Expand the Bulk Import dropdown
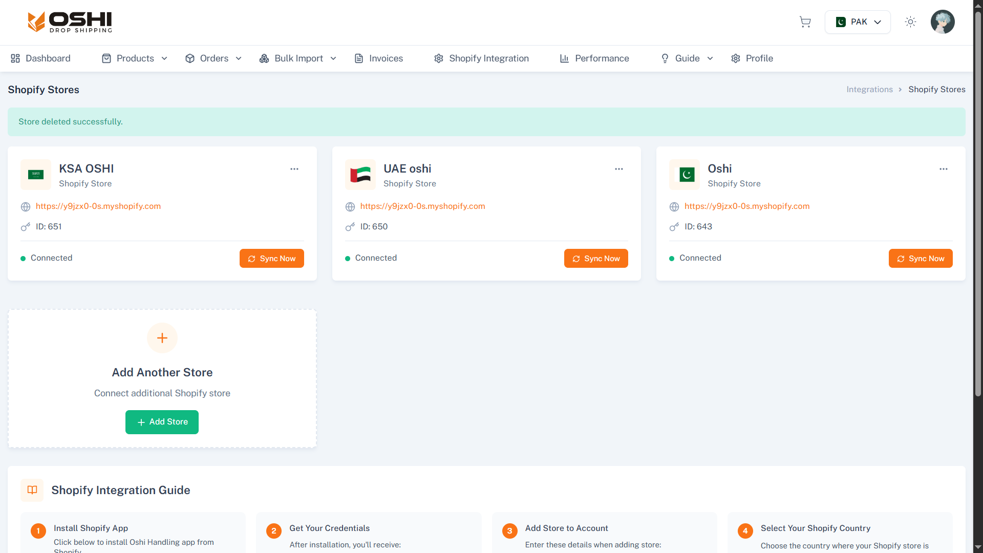The height and width of the screenshot is (553, 983). [298, 58]
